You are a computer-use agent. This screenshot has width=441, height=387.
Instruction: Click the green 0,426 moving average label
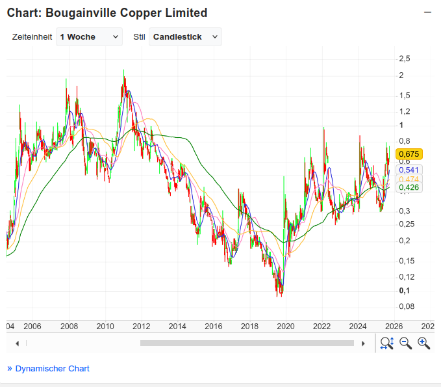(x=409, y=187)
